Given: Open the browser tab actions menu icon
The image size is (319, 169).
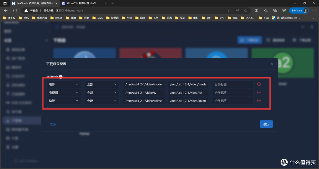Looking at the screenshot, I should tap(5, 3).
